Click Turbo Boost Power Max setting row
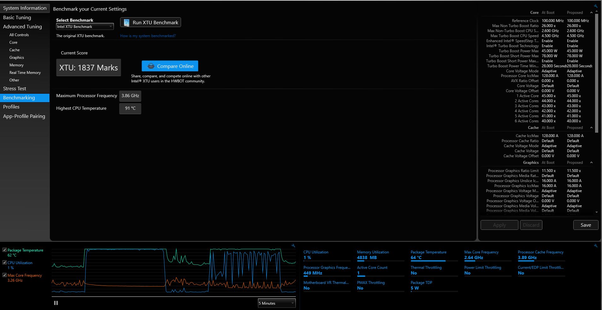602x310 pixels. click(x=537, y=51)
